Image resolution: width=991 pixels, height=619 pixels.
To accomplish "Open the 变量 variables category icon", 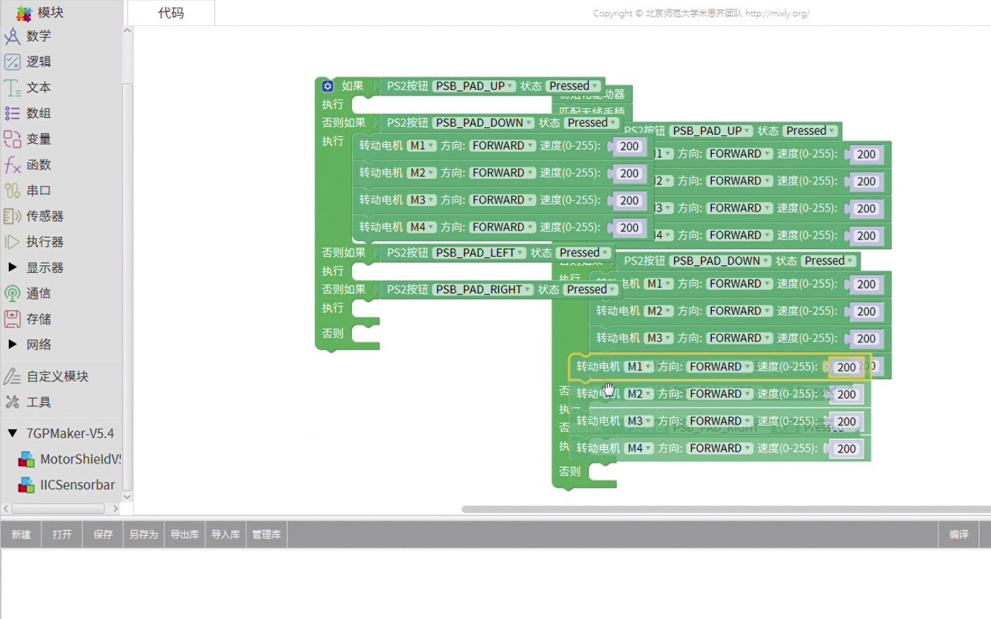I will tap(12, 139).
